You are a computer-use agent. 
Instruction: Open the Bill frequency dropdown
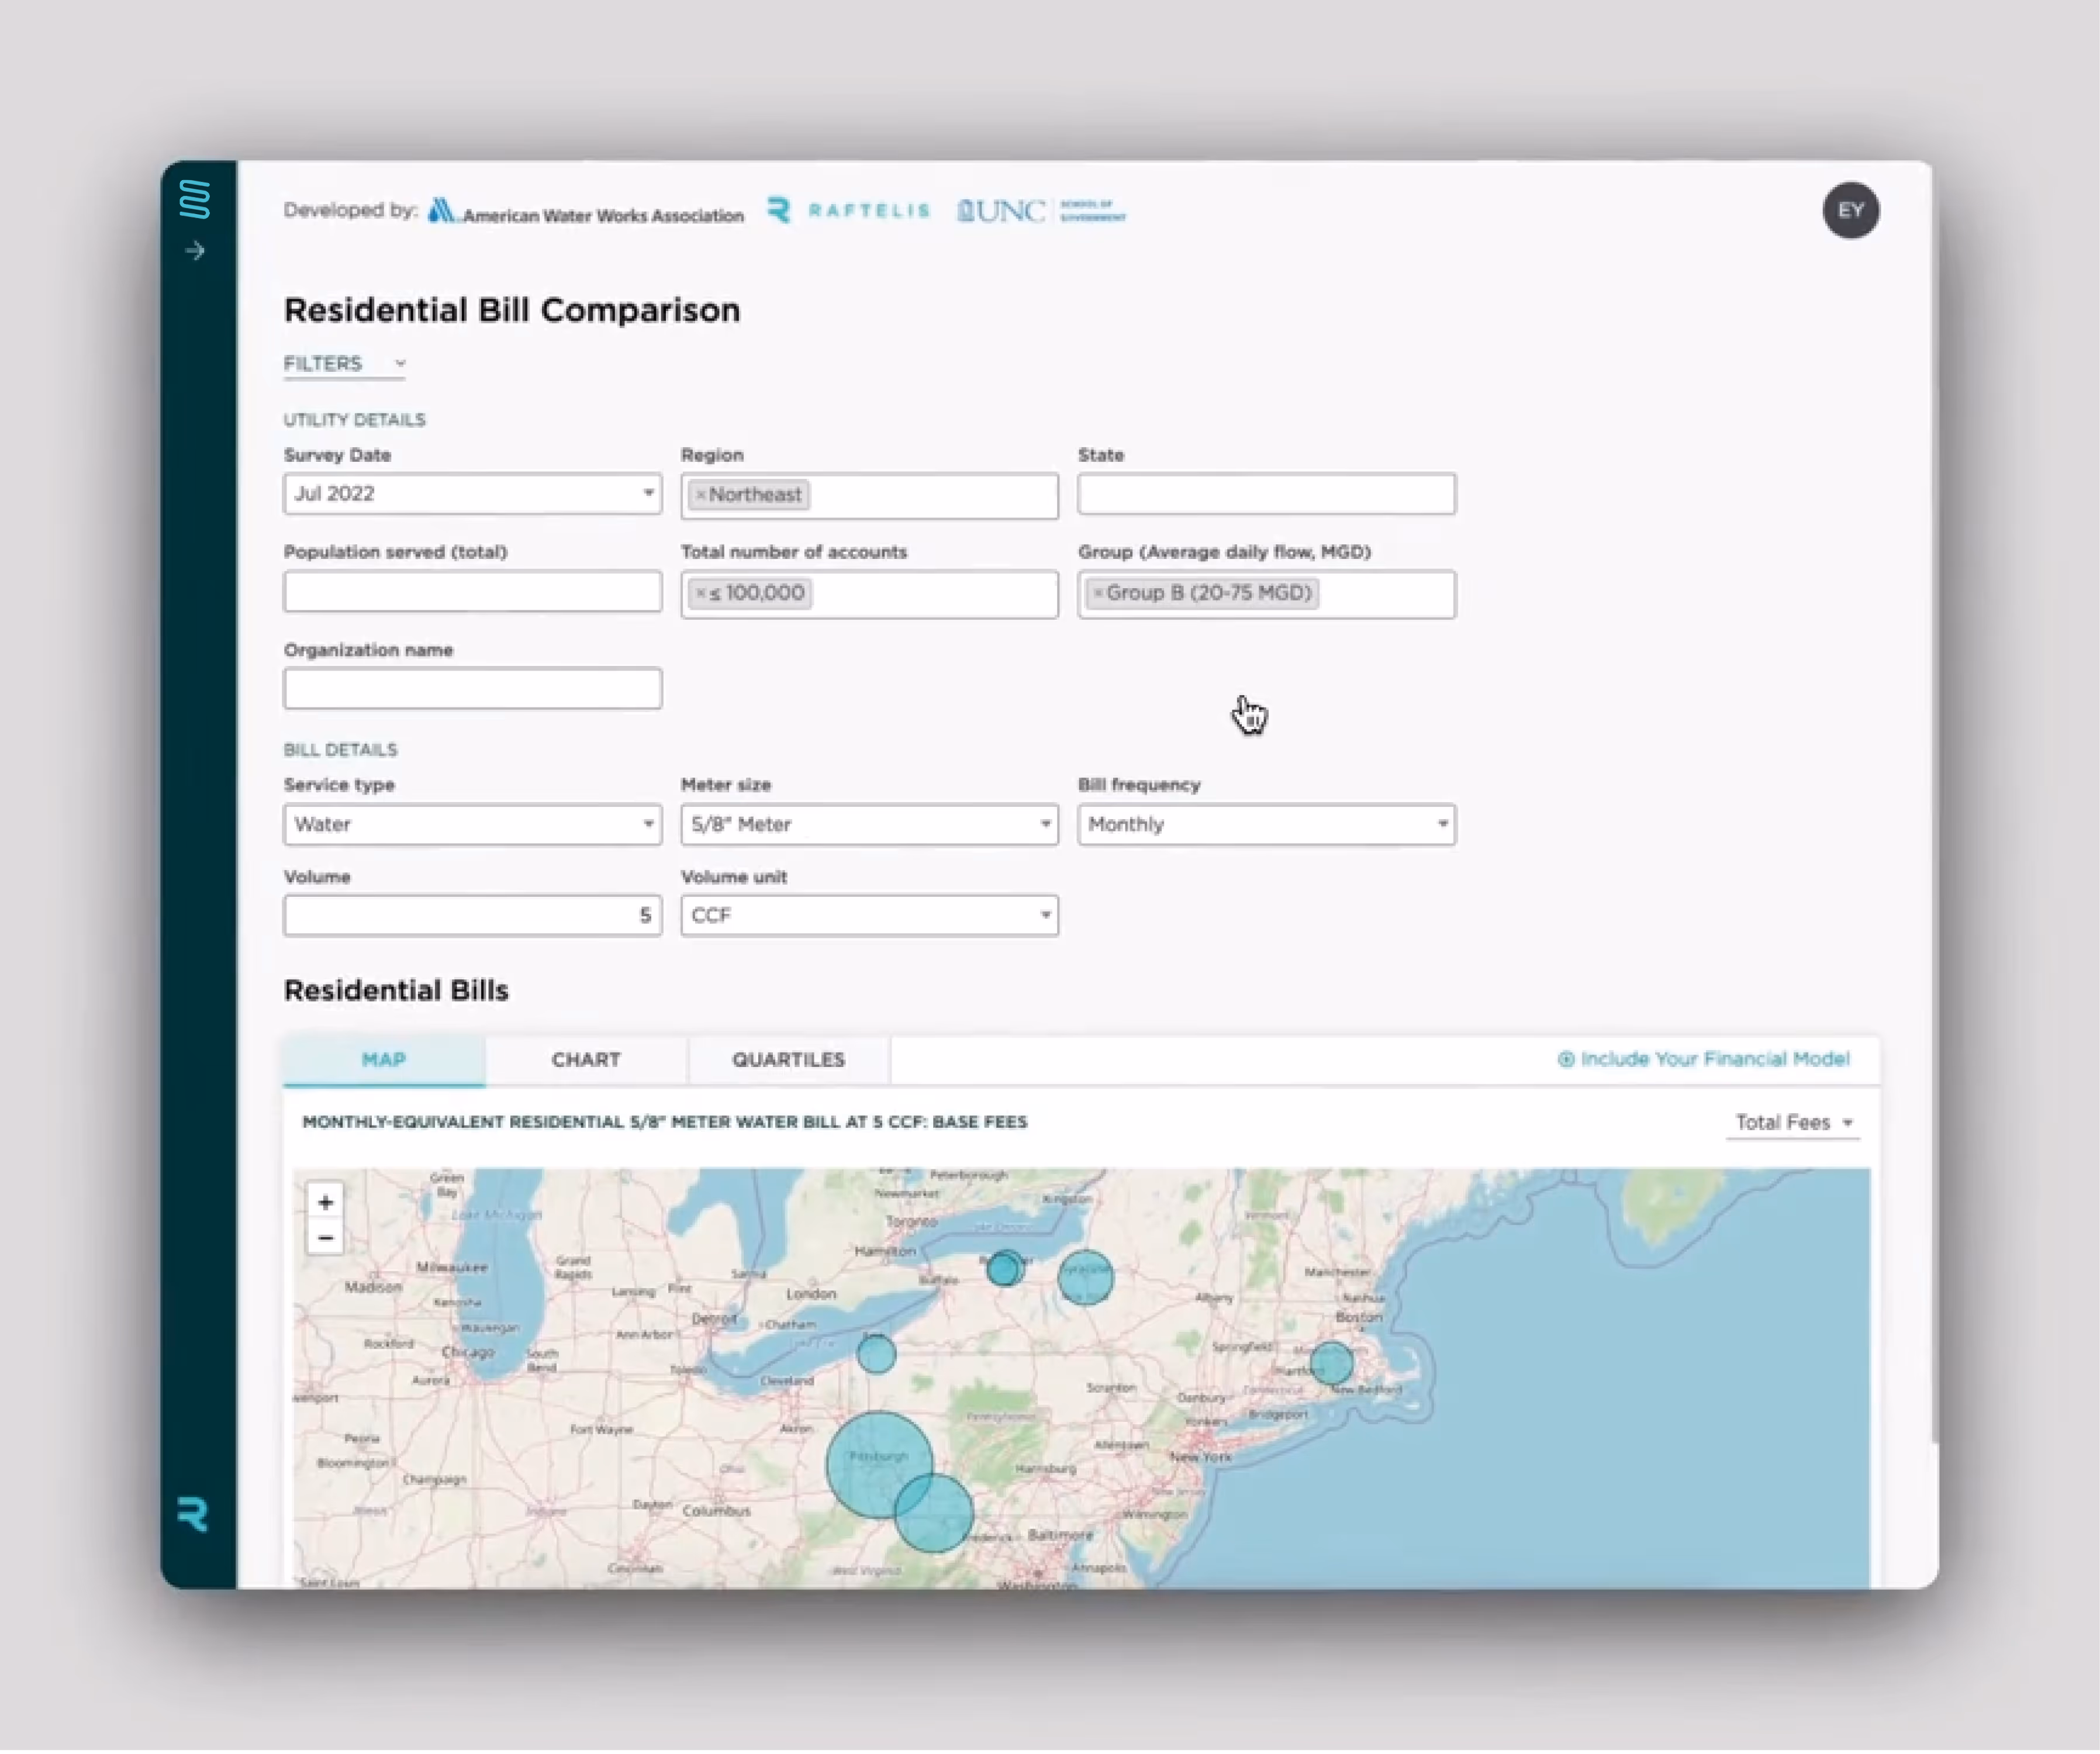coord(1266,825)
